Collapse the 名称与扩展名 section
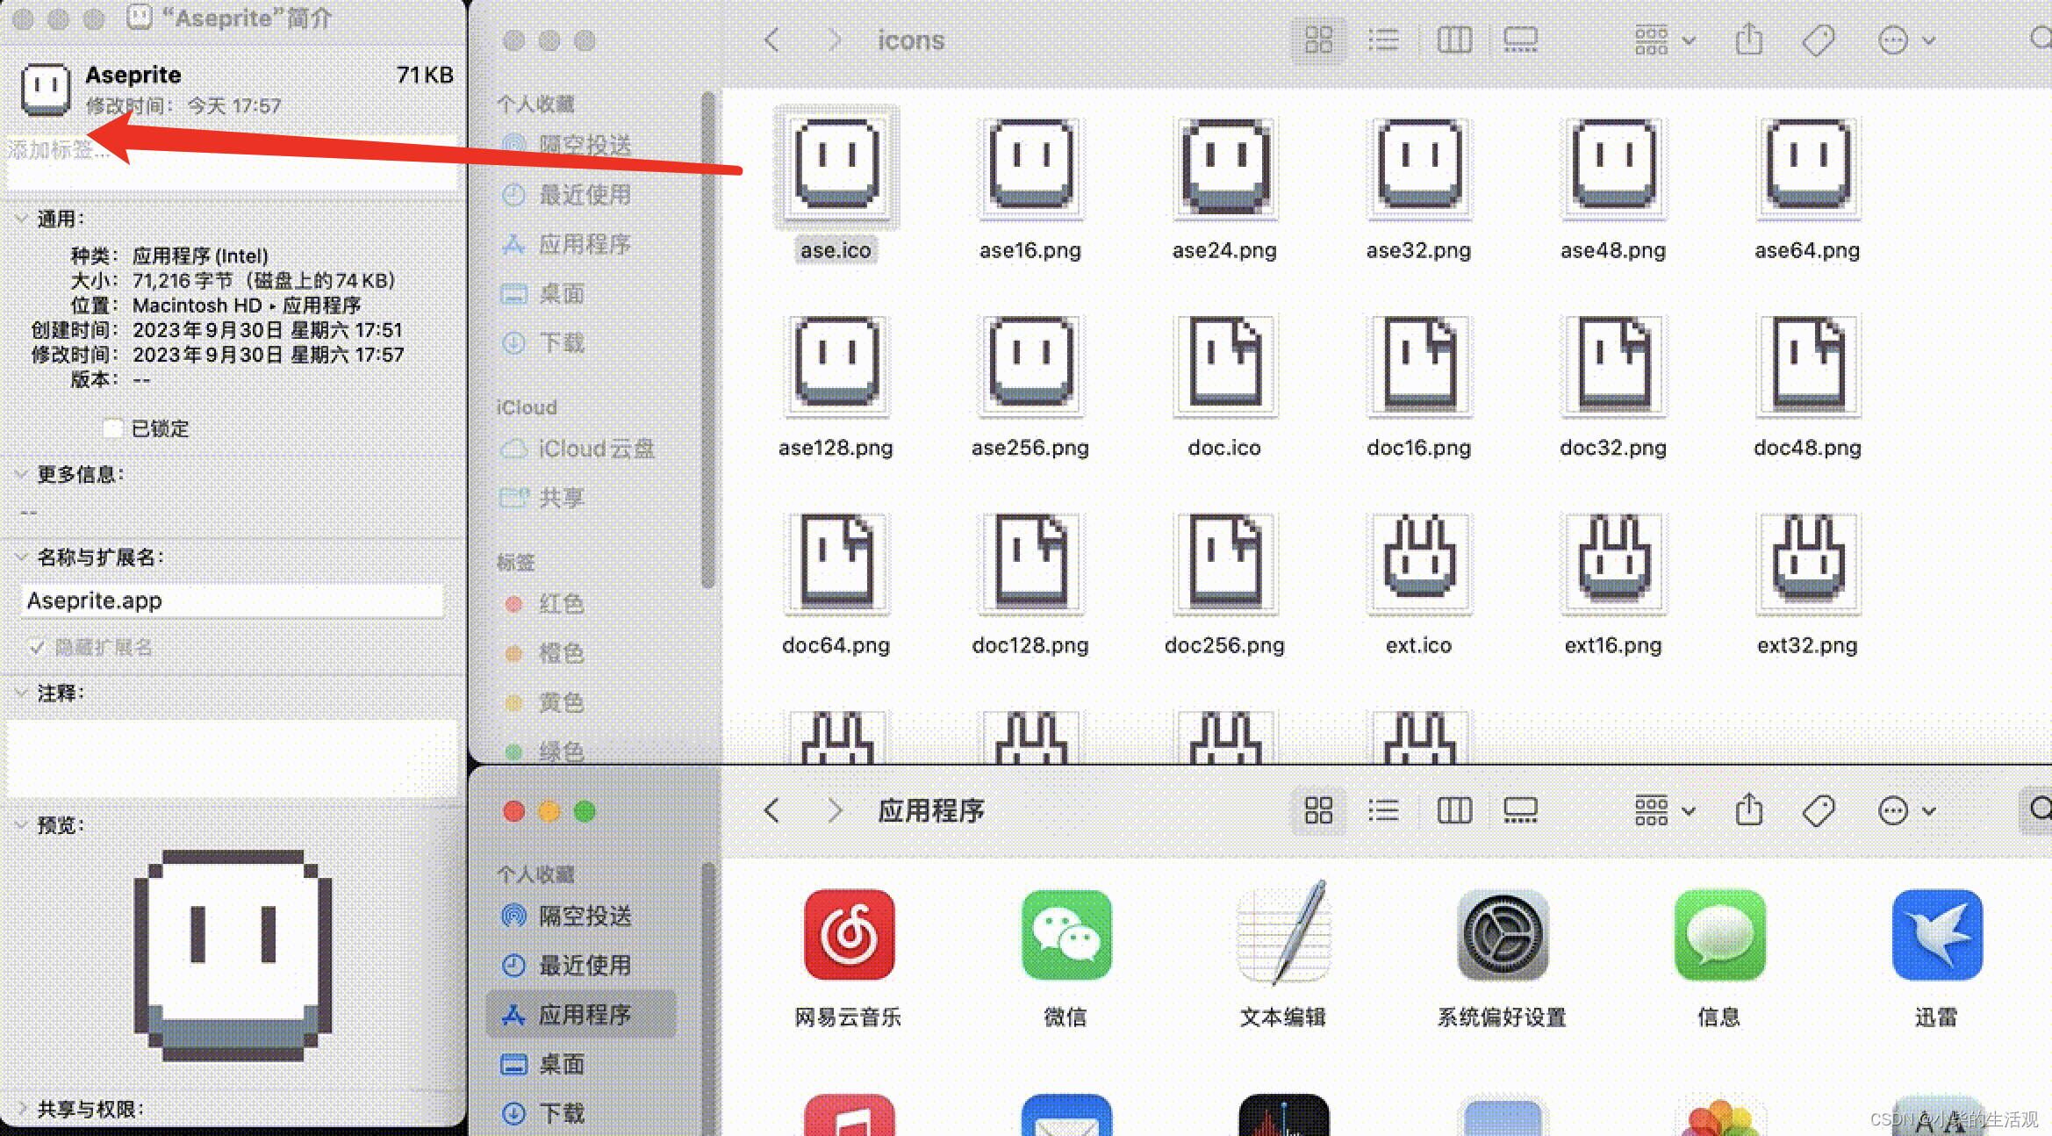 coord(21,557)
